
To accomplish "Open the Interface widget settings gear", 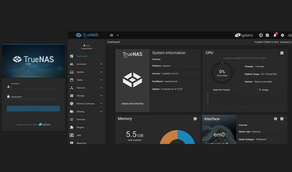I will 275,119.
